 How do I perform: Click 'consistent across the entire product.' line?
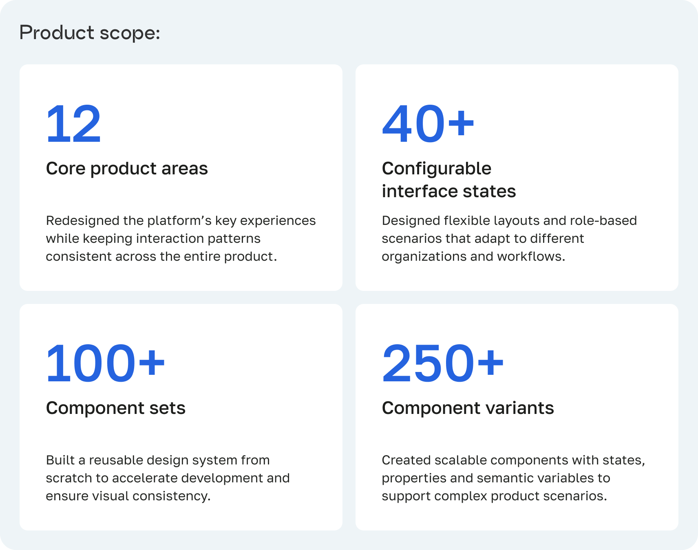pyautogui.click(x=161, y=256)
